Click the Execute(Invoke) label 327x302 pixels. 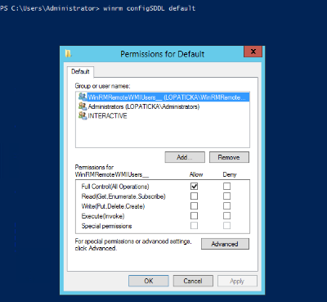[x=103, y=216]
